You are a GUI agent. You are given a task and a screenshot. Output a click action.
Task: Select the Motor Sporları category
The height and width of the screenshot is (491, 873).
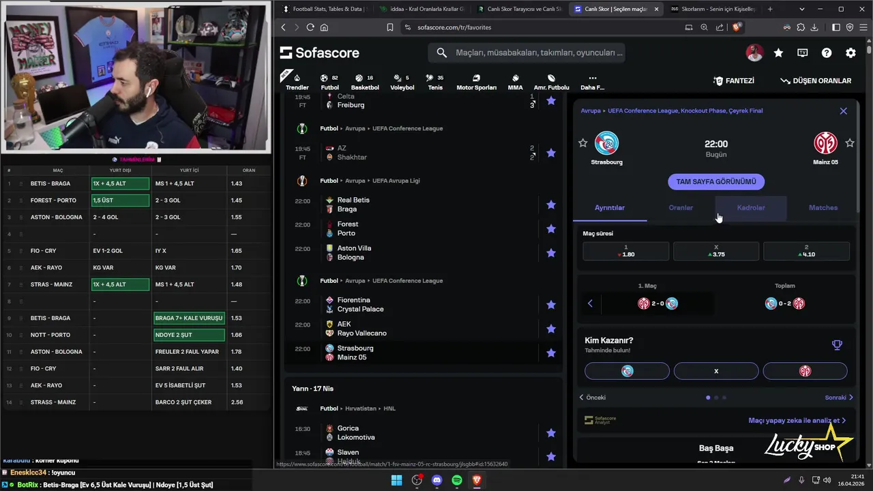point(476,82)
